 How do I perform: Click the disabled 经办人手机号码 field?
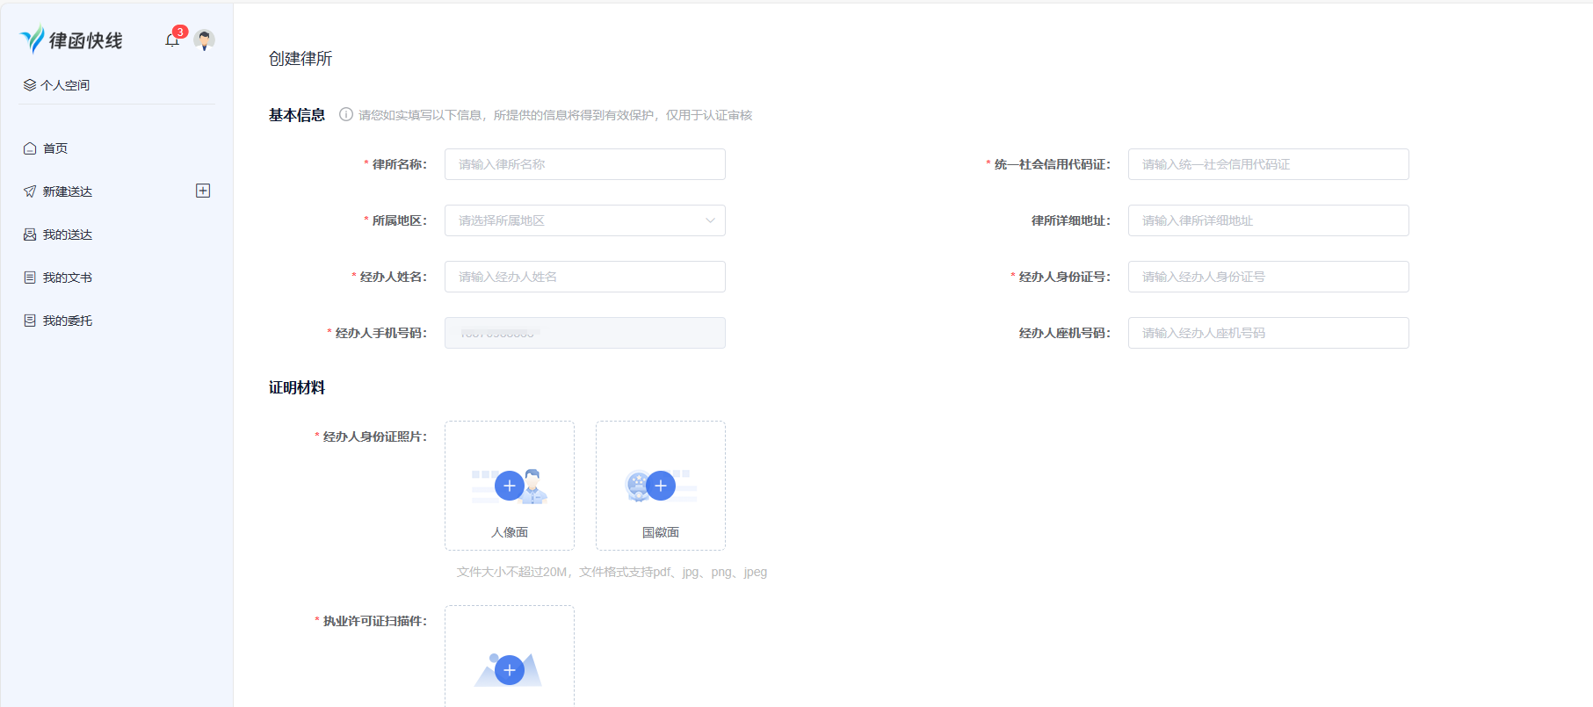coord(585,333)
